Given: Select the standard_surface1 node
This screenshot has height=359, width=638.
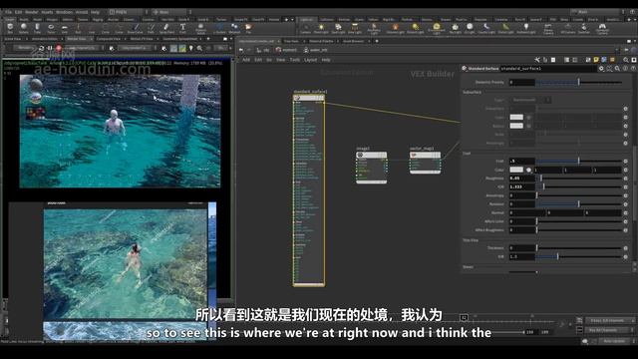Looking at the screenshot, I should pos(309,190).
